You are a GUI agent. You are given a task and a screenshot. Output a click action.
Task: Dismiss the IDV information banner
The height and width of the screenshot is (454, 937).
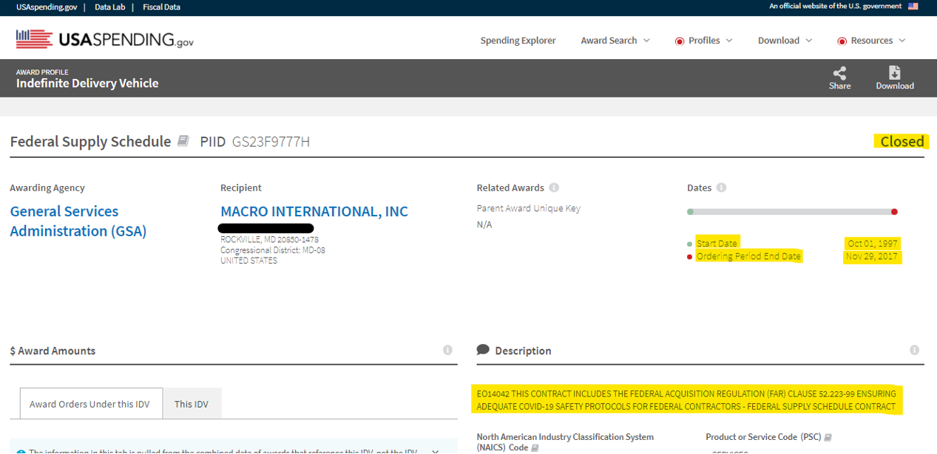pyautogui.click(x=436, y=451)
